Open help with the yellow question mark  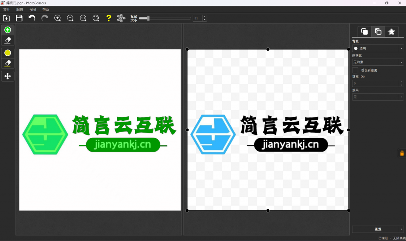[x=109, y=18]
